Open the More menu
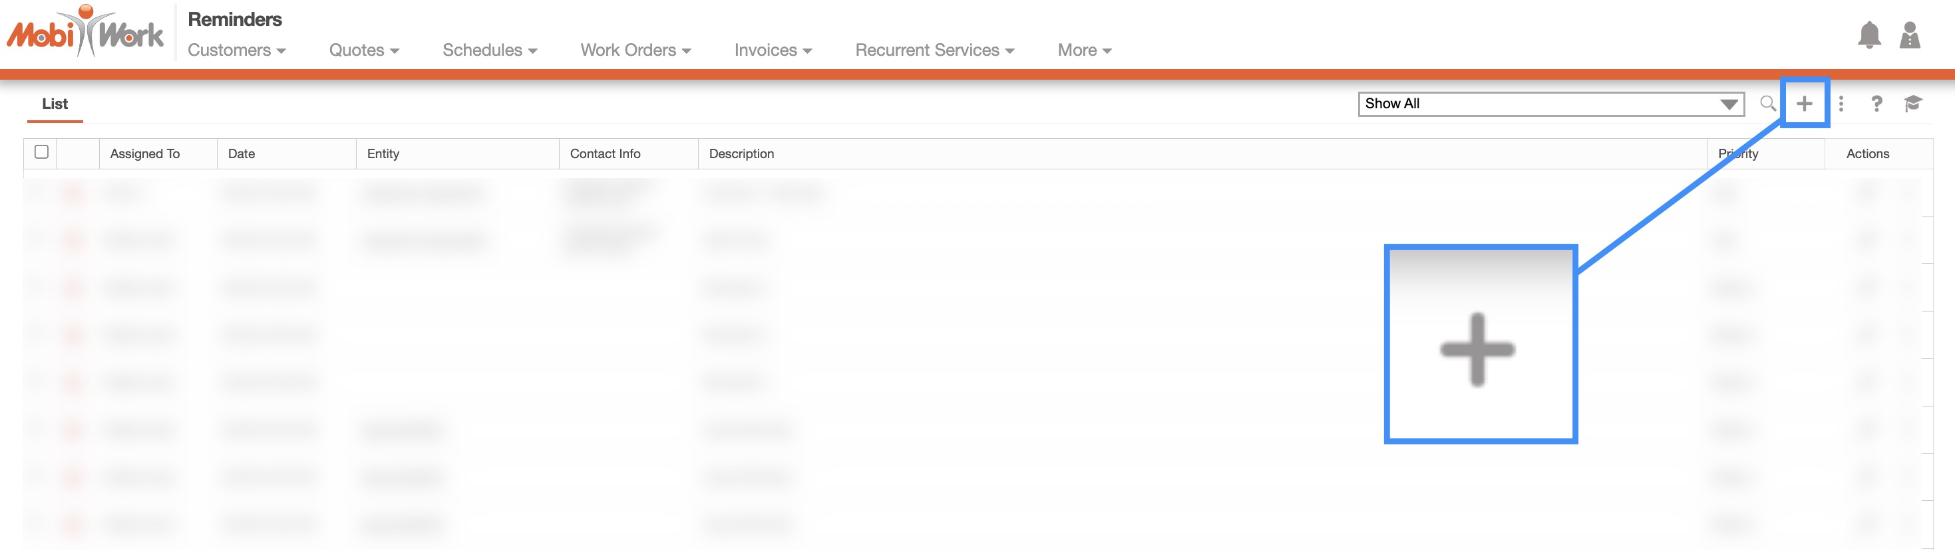 pyautogui.click(x=1084, y=50)
